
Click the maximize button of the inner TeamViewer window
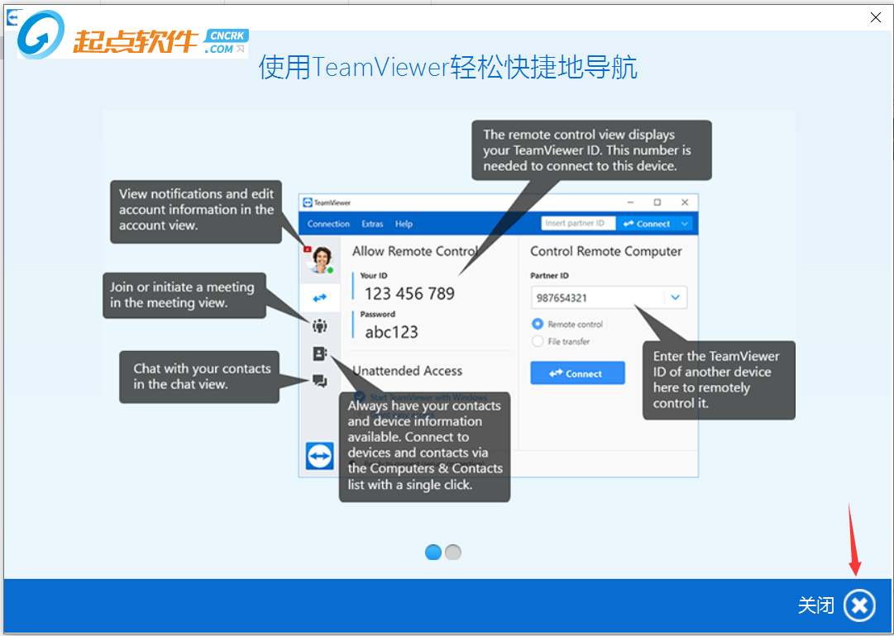coord(657,202)
